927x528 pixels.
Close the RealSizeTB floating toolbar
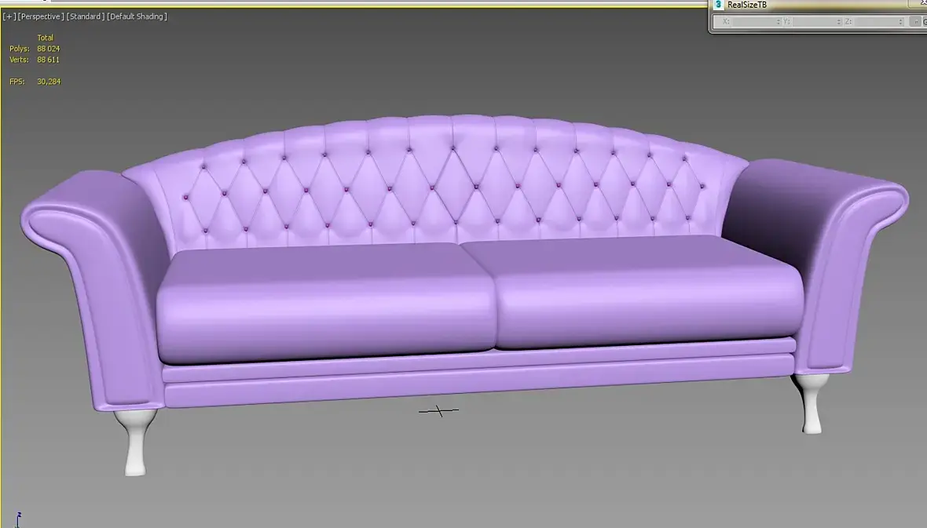919,3
